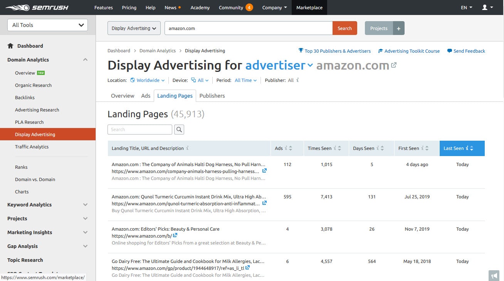The height and width of the screenshot is (281, 504).
Task: Open the All Tools dropdown
Action: [x=47, y=25]
